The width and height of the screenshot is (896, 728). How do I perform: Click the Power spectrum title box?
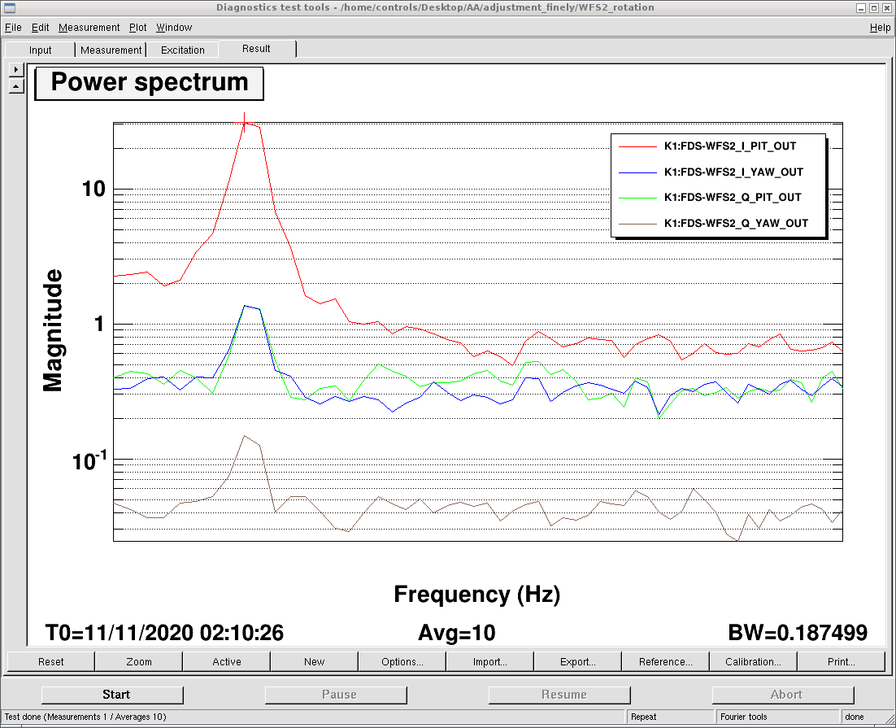tap(149, 84)
